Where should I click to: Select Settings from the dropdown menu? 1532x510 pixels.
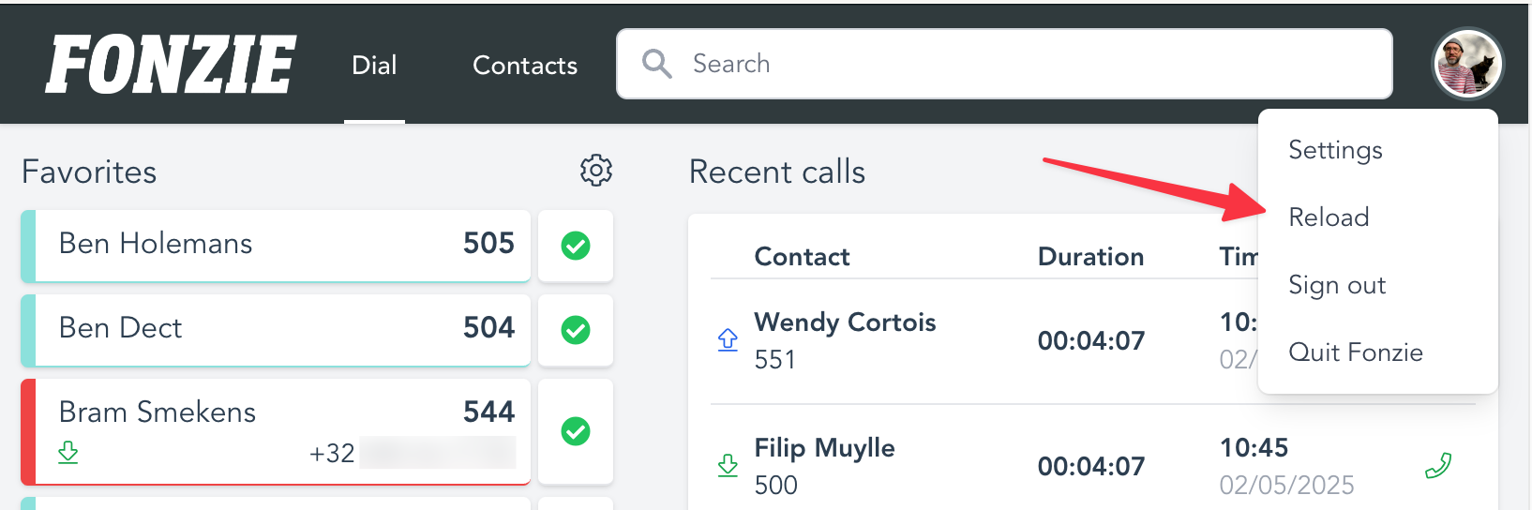pyautogui.click(x=1335, y=150)
